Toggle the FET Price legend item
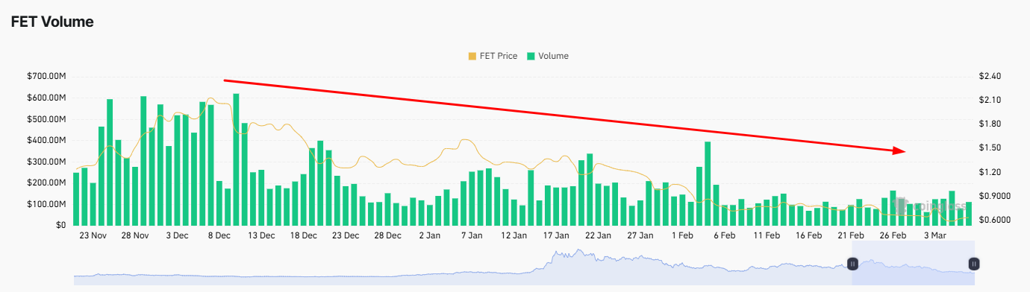Viewport: 1030px width, 292px height. (x=492, y=56)
